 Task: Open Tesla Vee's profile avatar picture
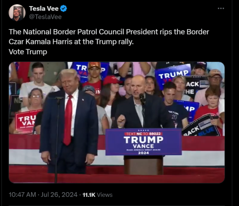(x=17, y=13)
